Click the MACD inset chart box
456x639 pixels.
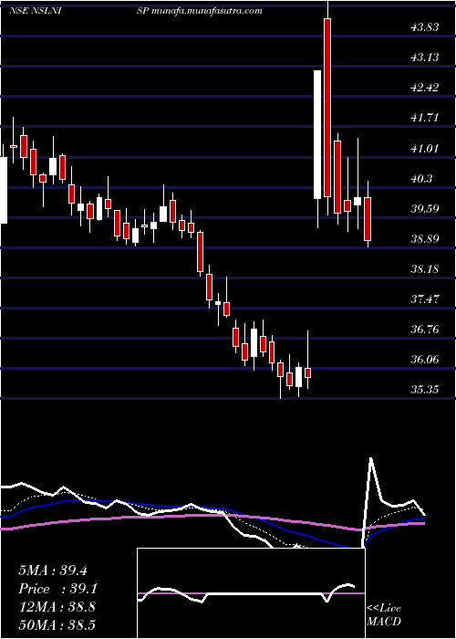point(251,593)
